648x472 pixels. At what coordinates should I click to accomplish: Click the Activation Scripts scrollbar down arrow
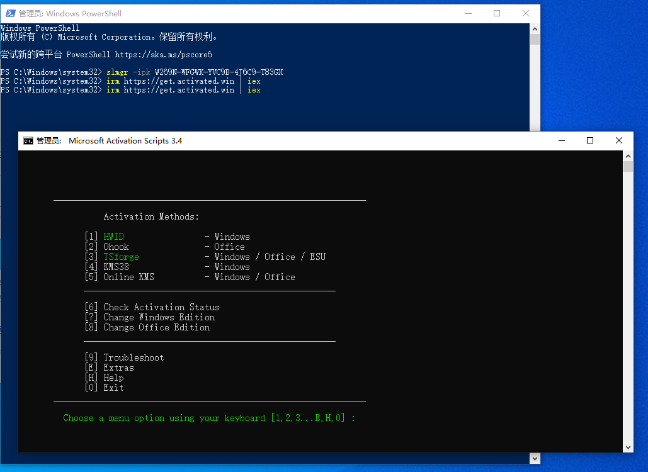coord(628,447)
